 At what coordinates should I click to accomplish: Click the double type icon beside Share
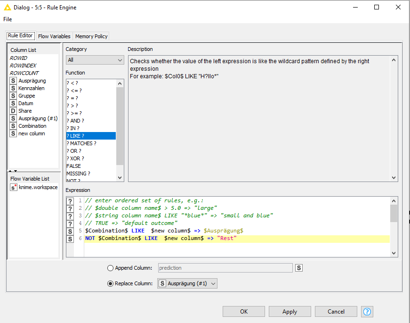click(x=13, y=111)
